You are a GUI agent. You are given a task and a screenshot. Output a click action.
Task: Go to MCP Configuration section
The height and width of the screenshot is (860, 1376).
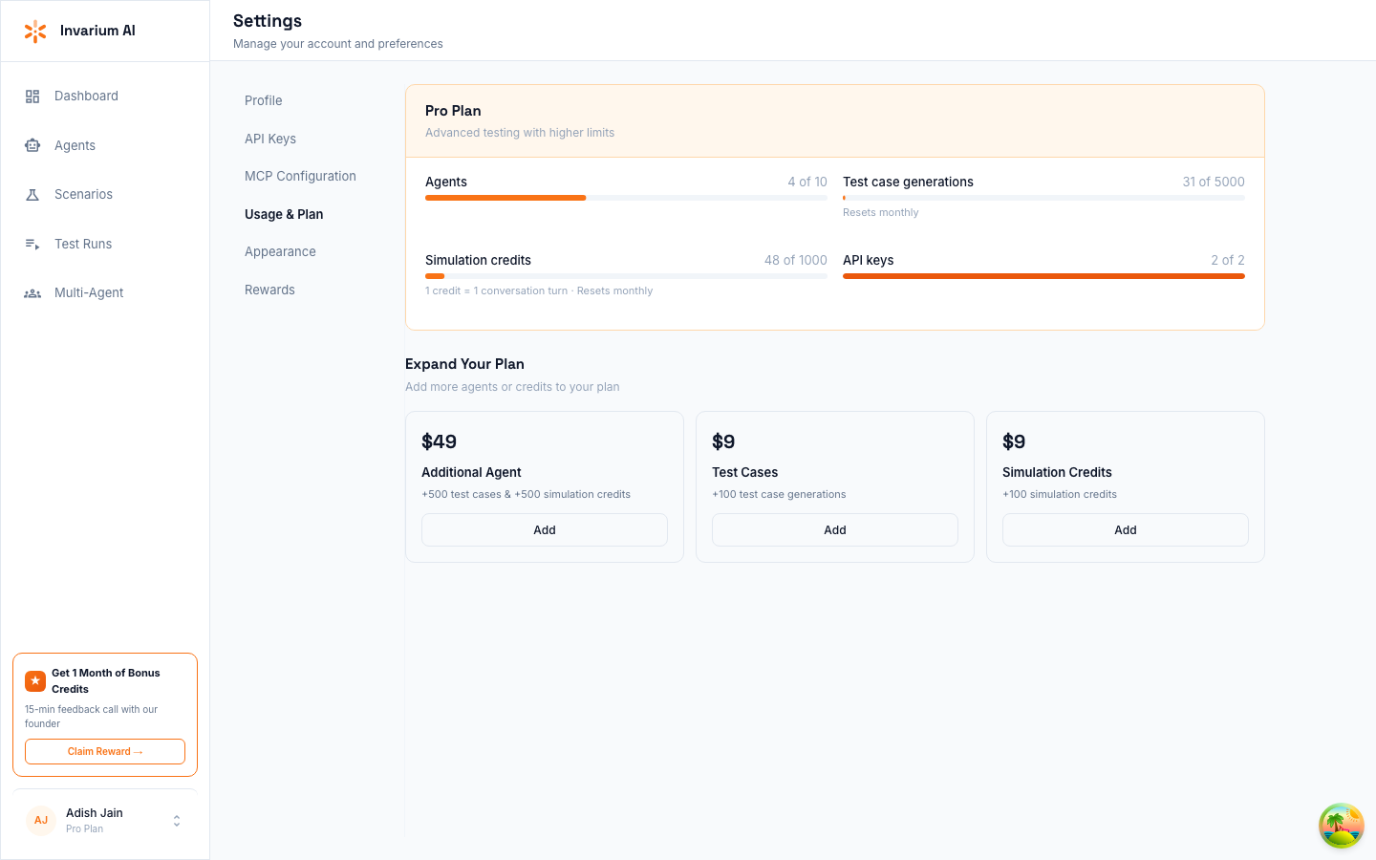(x=300, y=176)
